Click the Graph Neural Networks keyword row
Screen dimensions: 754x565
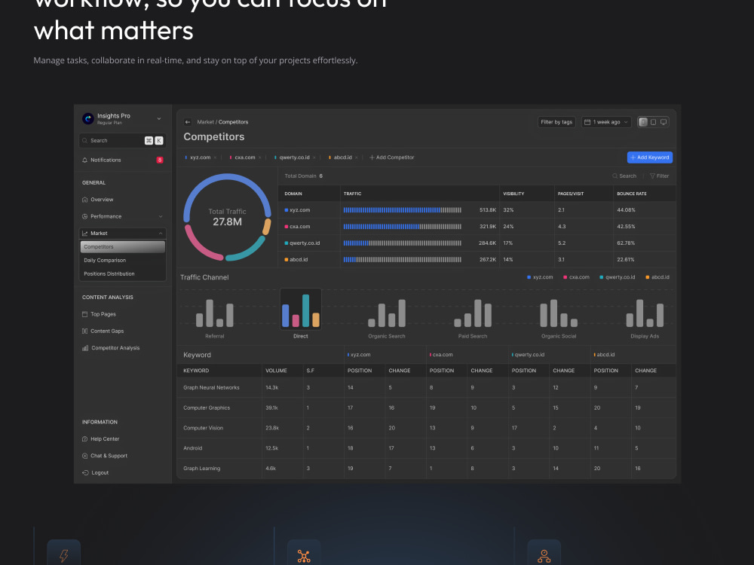click(x=427, y=388)
